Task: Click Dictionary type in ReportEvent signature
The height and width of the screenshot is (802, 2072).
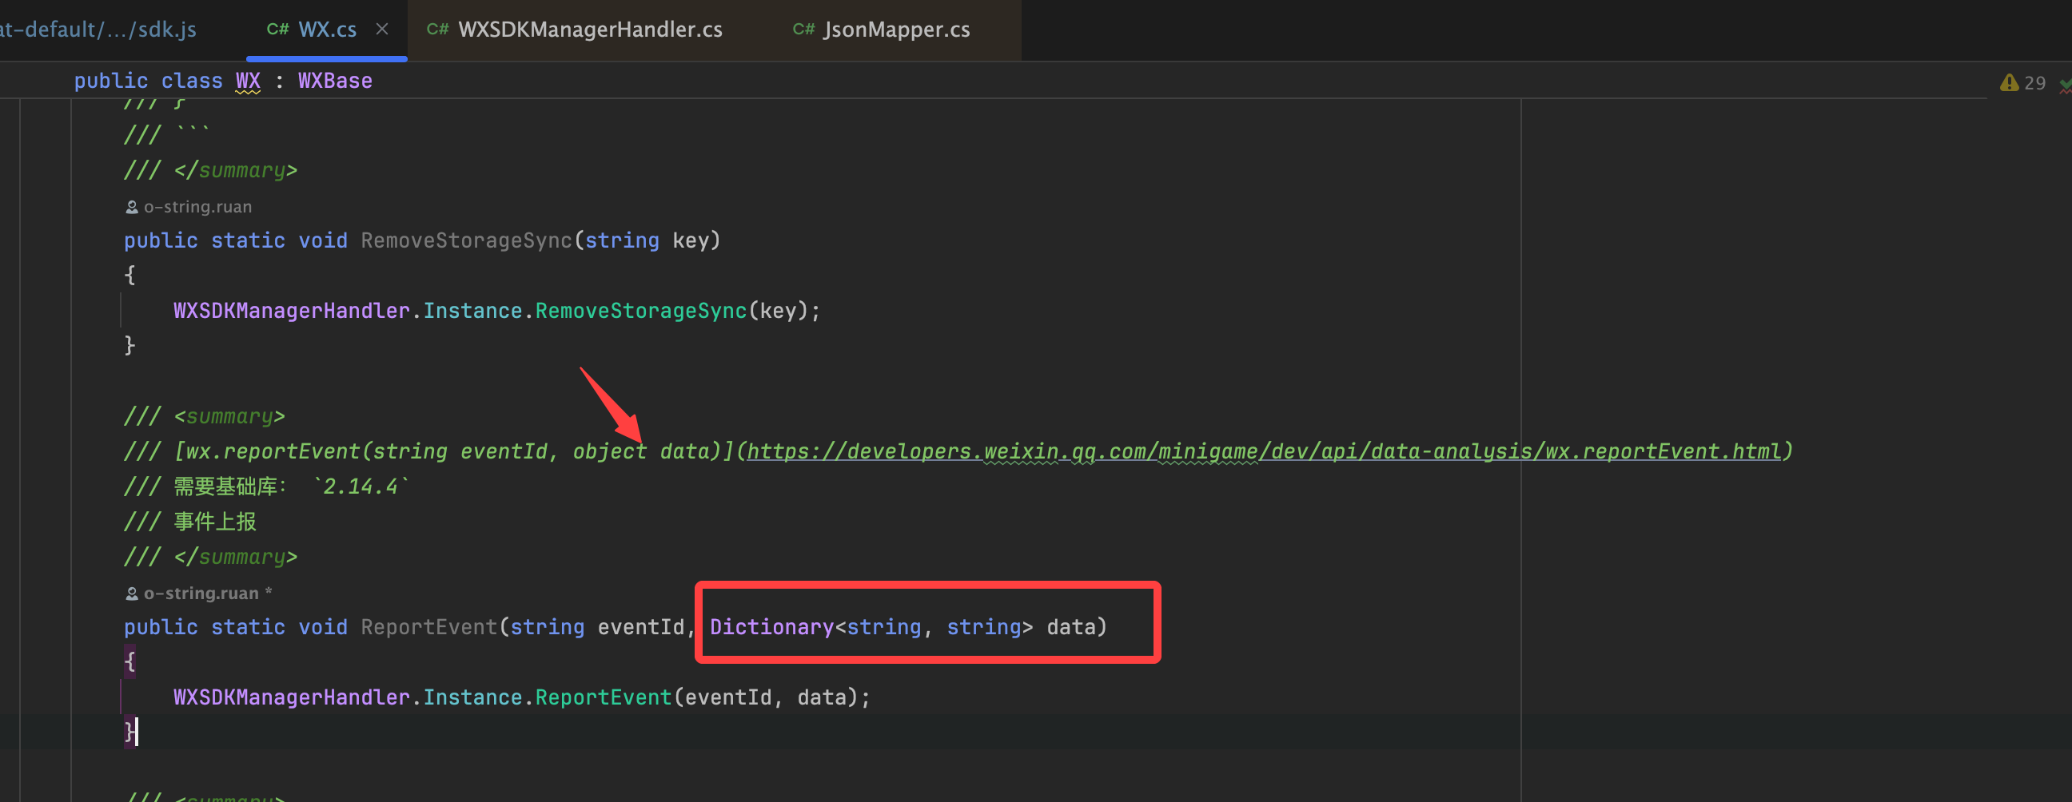Action: pos(771,627)
